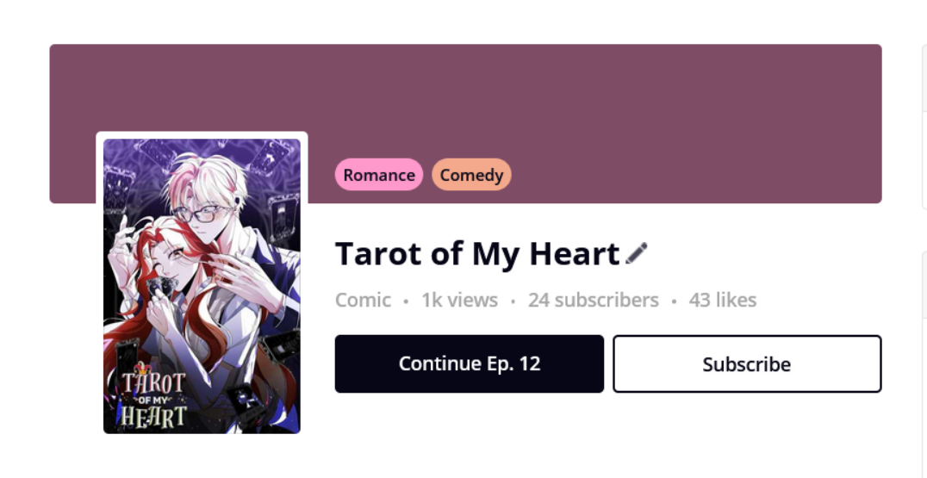Click the Tarot of My Heart title heading
The image size is (927, 478).
(477, 253)
